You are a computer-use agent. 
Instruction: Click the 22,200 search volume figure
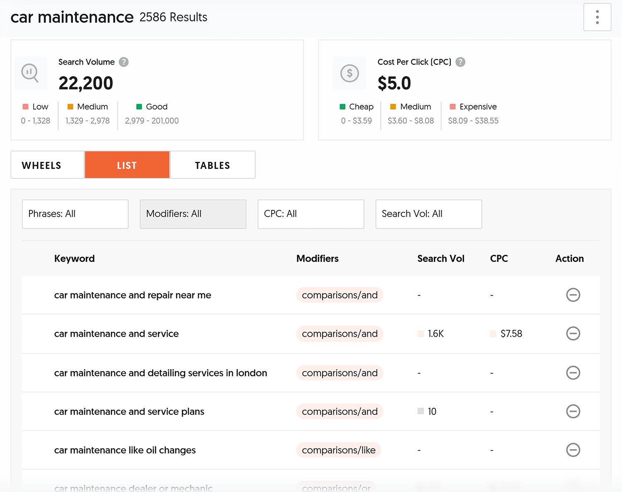[x=86, y=83]
